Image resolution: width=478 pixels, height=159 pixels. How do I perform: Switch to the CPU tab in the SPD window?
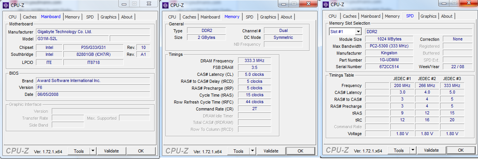(333, 16)
